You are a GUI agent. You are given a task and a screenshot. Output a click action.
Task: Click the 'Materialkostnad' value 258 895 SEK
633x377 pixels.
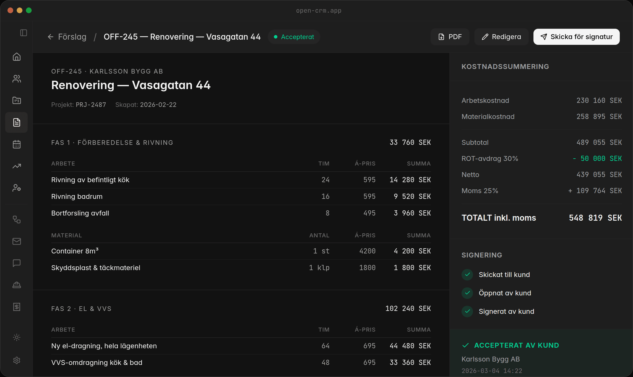point(599,117)
